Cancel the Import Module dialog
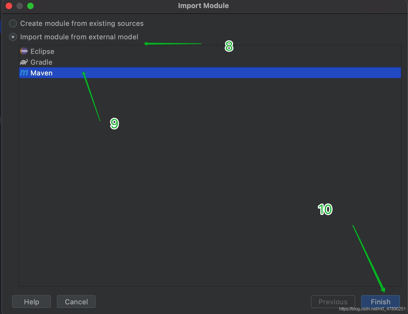408x314 pixels. coord(76,302)
